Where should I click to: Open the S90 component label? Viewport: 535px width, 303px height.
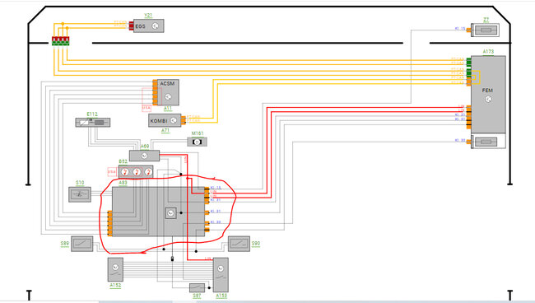tap(255, 244)
